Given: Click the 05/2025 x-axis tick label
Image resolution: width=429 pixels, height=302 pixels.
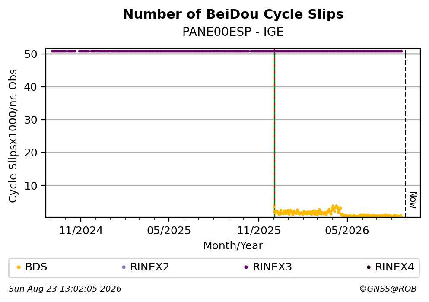Looking at the screenshot, I should point(169,231).
